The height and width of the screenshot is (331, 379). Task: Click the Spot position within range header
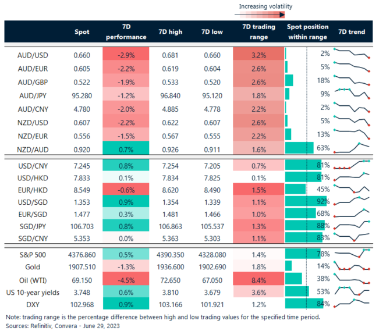pos(307,31)
